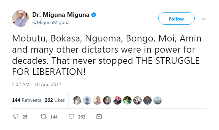Click the reply count 25

(x=25, y=117)
